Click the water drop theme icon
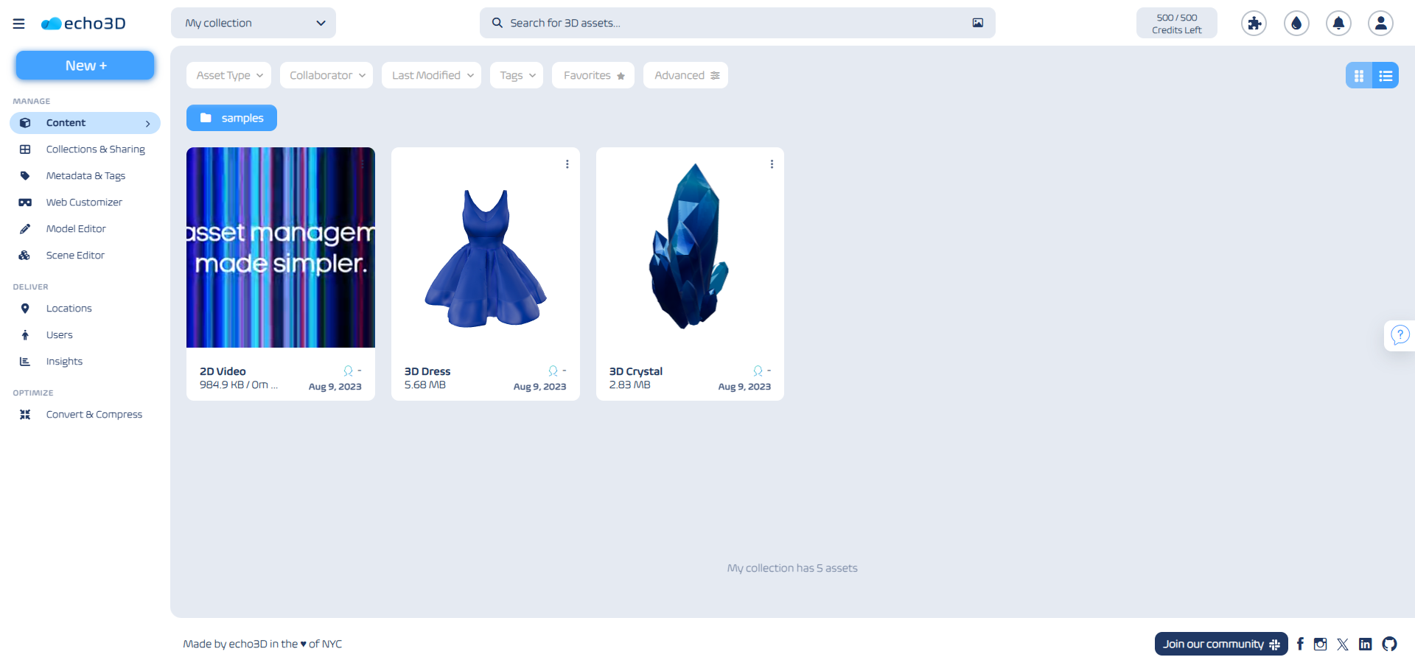Viewport: 1415px width, 671px height. (1296, 24)
